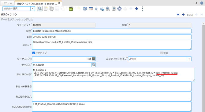Viewport: 205px width, 112px height.
Task: Create a new record with the New icon
Action: [x=46, y=9]
